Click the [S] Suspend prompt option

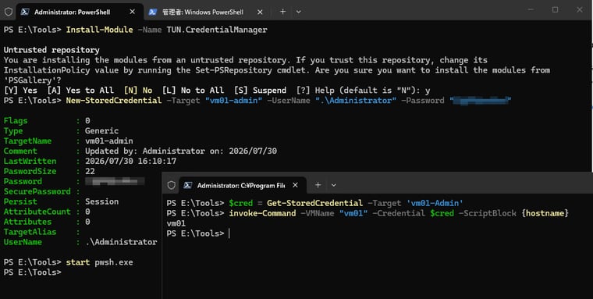(260, 91)
